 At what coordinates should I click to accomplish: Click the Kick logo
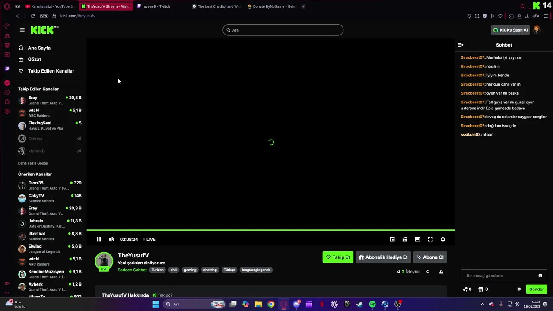[44, 30]
